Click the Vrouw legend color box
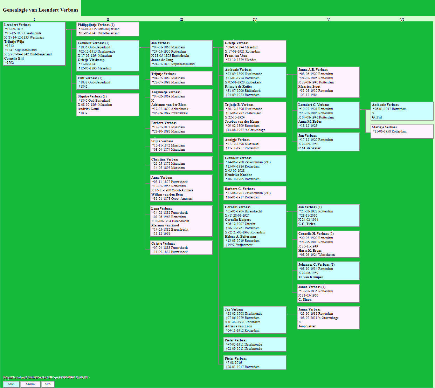The width and height of the screenshot is (435, 388). 30,384
